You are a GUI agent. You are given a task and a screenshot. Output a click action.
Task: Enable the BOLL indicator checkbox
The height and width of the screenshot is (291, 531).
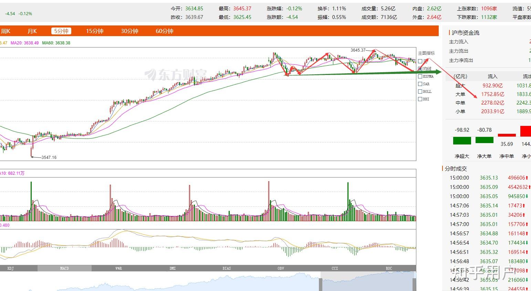420,91
